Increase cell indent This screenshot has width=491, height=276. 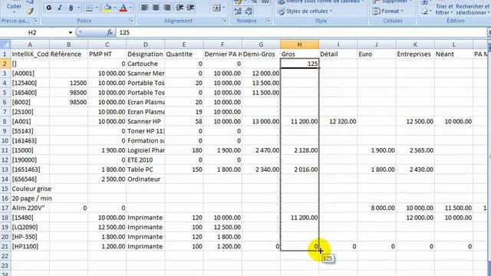click(x=191, y=8)
